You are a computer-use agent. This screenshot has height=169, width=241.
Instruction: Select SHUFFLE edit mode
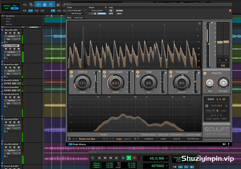point(7,6)
